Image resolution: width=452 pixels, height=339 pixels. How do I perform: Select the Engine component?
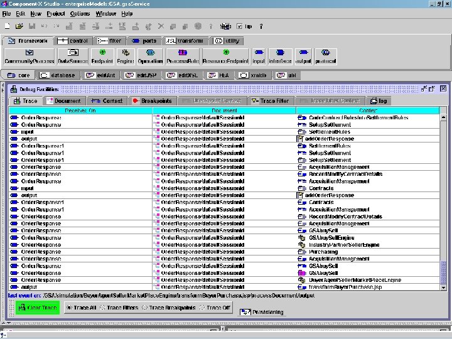point(126,56)
